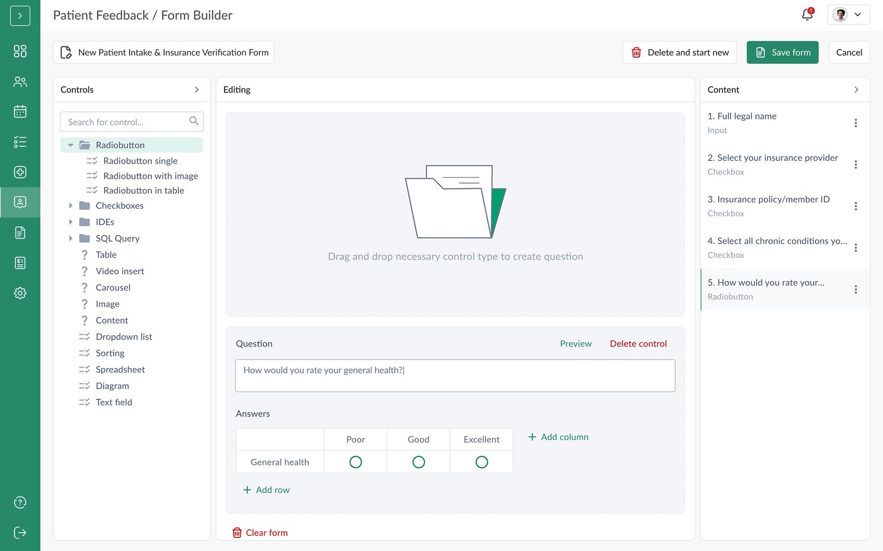Open options menu for Select all chronic conditions

tap(856, 248)
